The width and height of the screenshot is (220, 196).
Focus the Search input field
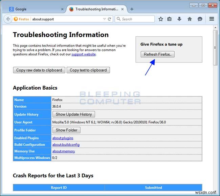pyautogui.click(x=135, y=19)
